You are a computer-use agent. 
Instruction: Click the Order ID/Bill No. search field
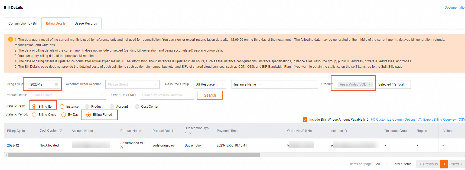pyautogui.click(x=167, y=95)
